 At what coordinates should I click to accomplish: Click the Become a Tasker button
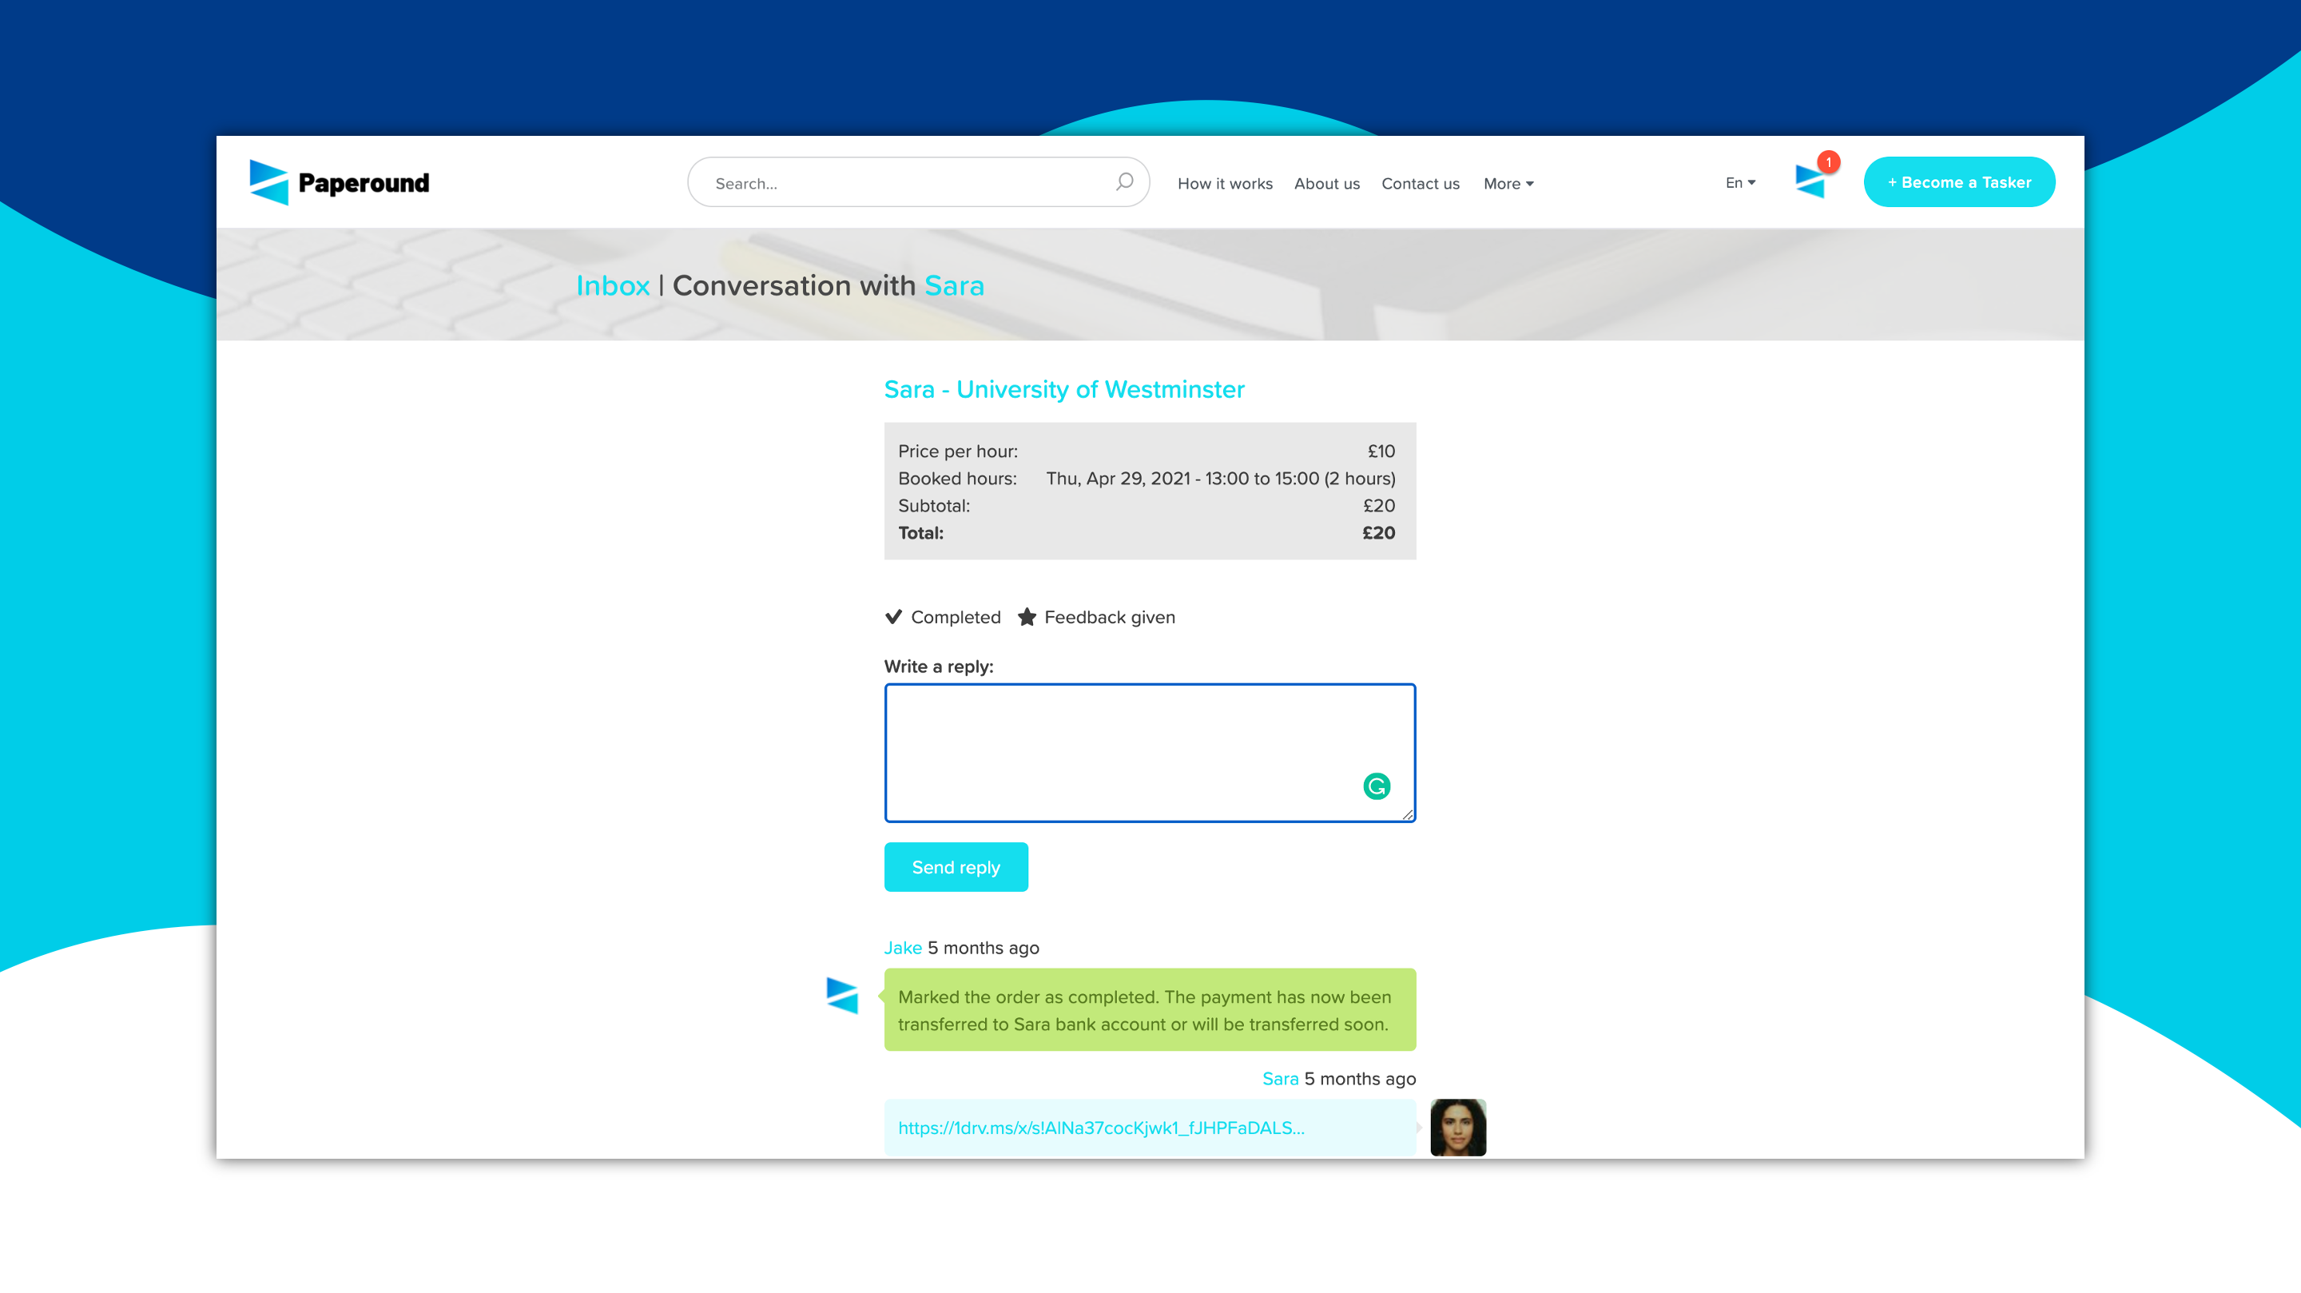pos(1959,182)
